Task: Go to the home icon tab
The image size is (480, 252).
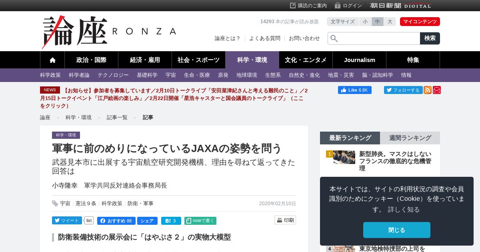Action: [x=52, y=60]
